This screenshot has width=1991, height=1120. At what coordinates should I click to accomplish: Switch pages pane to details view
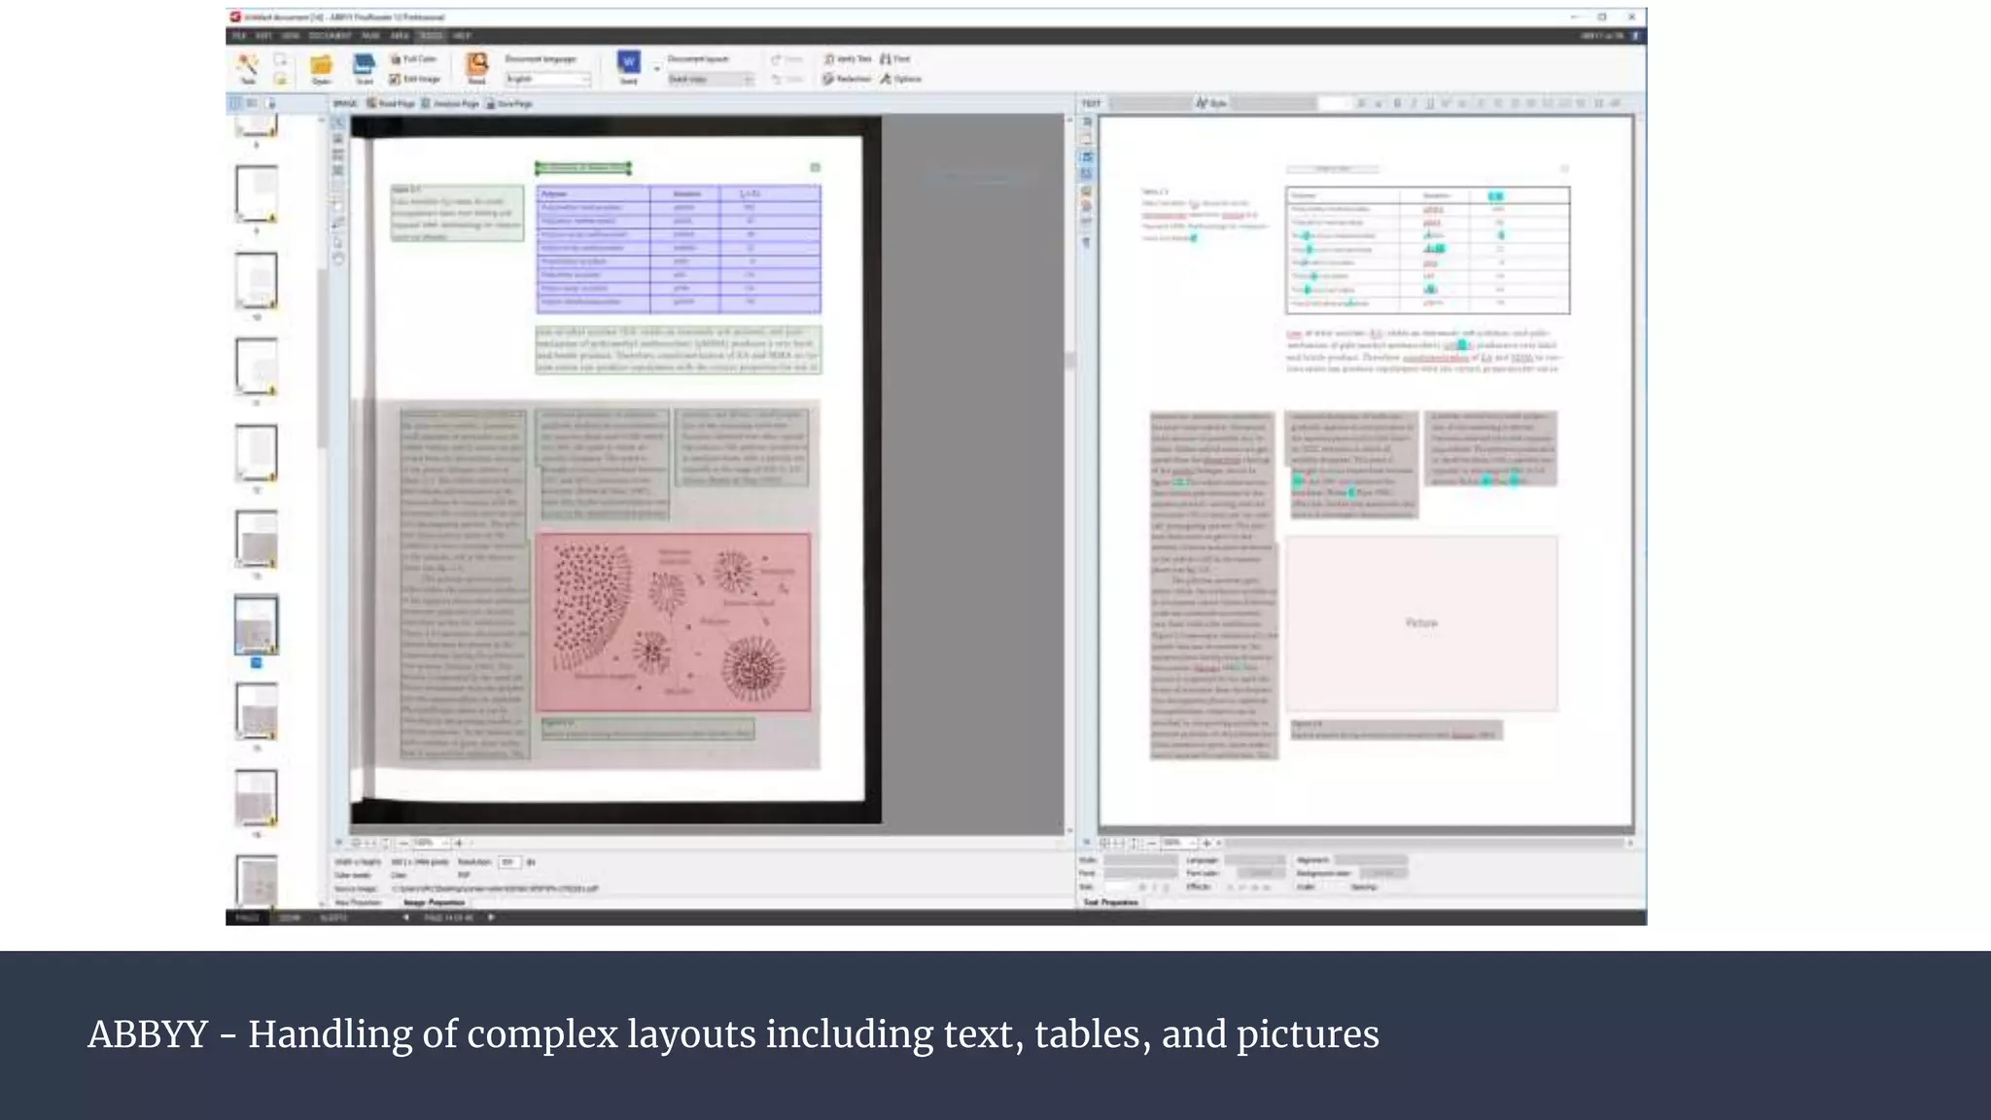point(252,103)
